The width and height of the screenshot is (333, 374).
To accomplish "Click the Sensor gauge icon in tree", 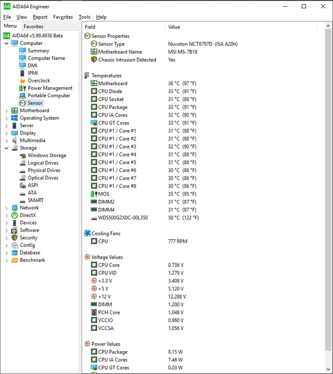I will 22,103.
